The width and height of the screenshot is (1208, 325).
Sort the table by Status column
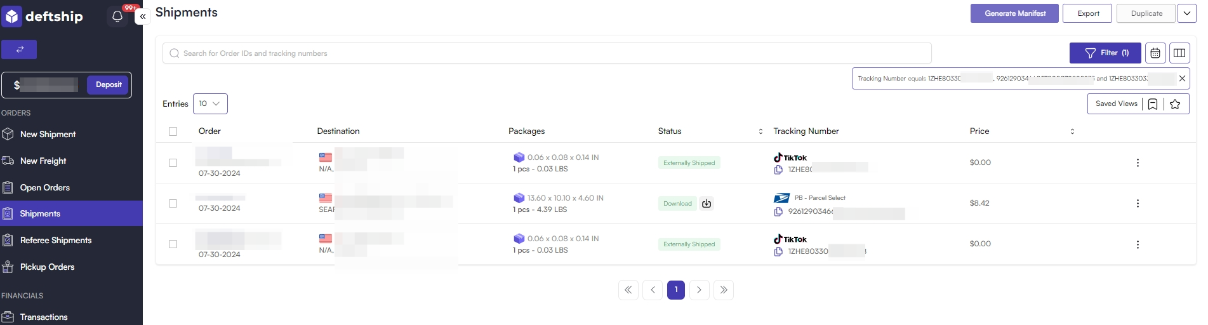coord(760,131)
